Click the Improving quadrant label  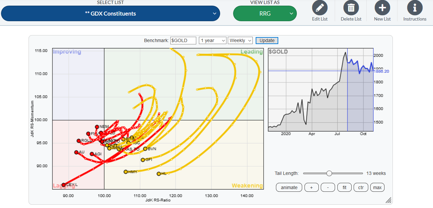pyautogui.click(x=67, y=52)
